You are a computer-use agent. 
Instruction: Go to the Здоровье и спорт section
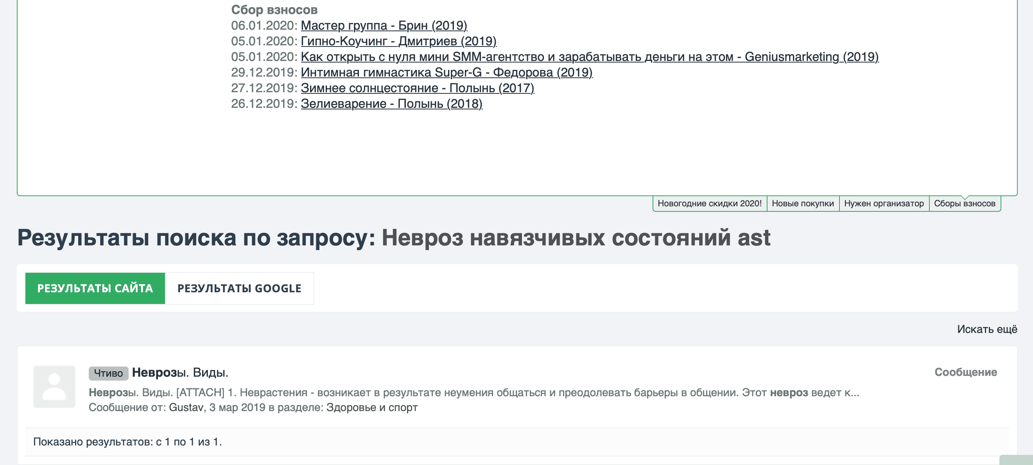pyautogui.click(x=372, y=407)
